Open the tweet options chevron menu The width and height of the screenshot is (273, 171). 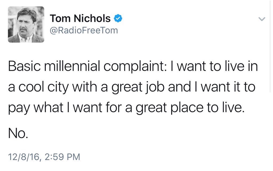pos(262,19)
